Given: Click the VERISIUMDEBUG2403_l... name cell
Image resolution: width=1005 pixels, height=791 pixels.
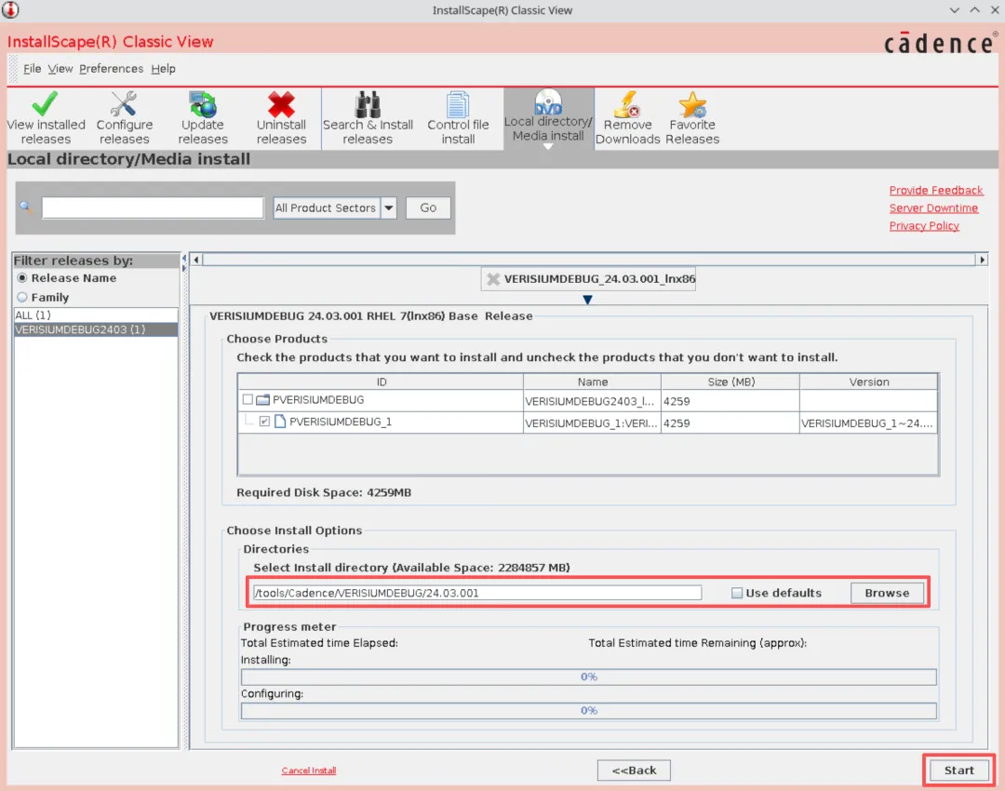Looking at the screenshot, I should [x=590, y=401].
